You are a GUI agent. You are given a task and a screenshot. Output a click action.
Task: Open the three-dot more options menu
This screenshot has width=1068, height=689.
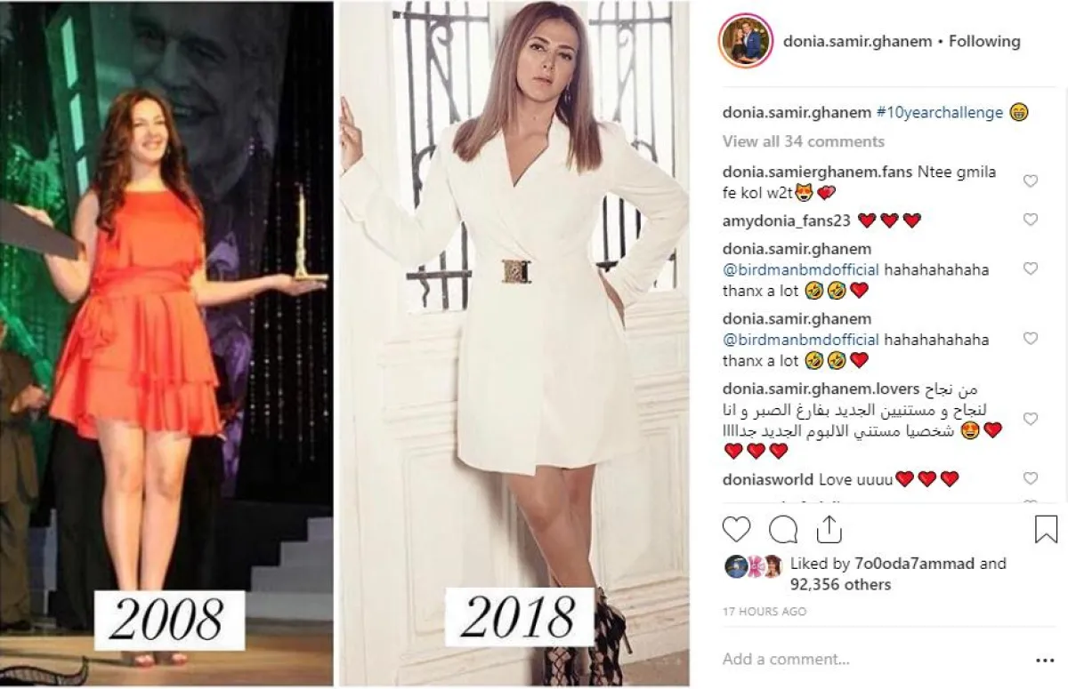[1045, 660]
